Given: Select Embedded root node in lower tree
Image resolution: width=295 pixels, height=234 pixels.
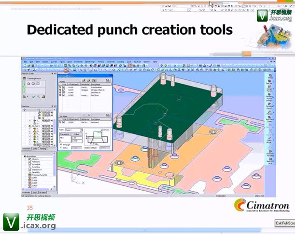Looking at the screenshot, I should pos(30,156).
